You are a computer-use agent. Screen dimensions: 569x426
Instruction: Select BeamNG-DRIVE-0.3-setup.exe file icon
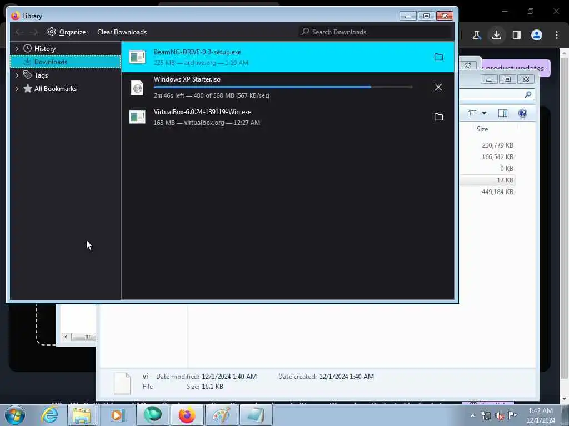pos(137,57)
